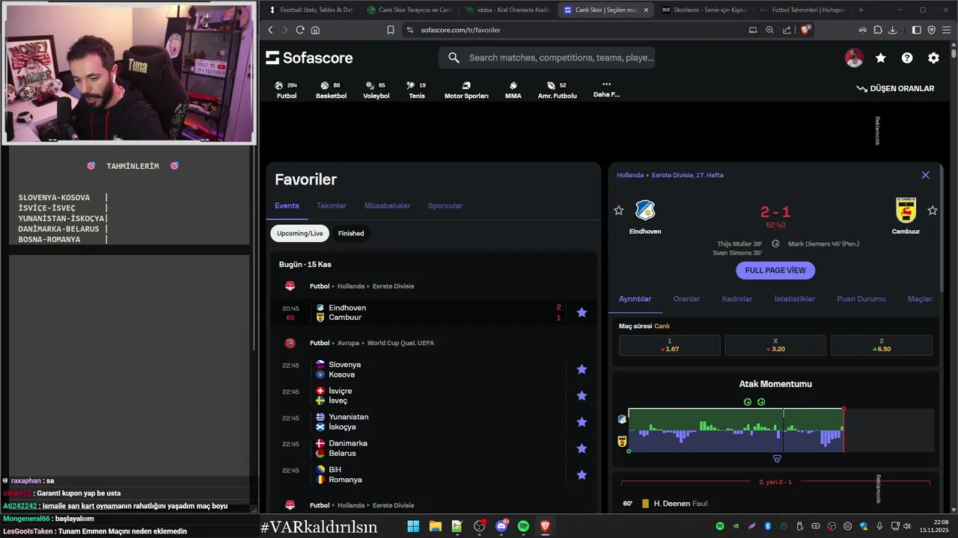Toggle favorite star for Yunanistan-İskoçya match

pyautogui.click(x=582, y=422)
